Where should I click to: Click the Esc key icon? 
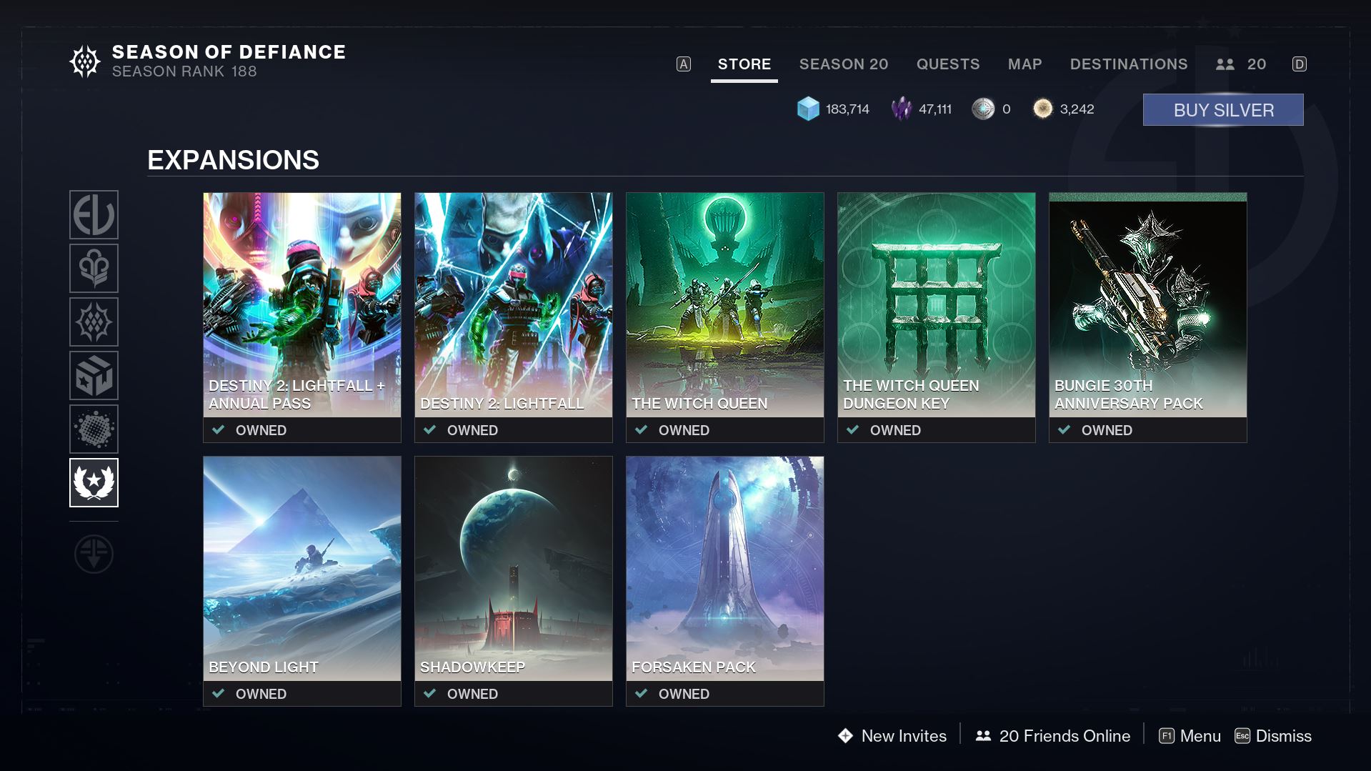1242,736
